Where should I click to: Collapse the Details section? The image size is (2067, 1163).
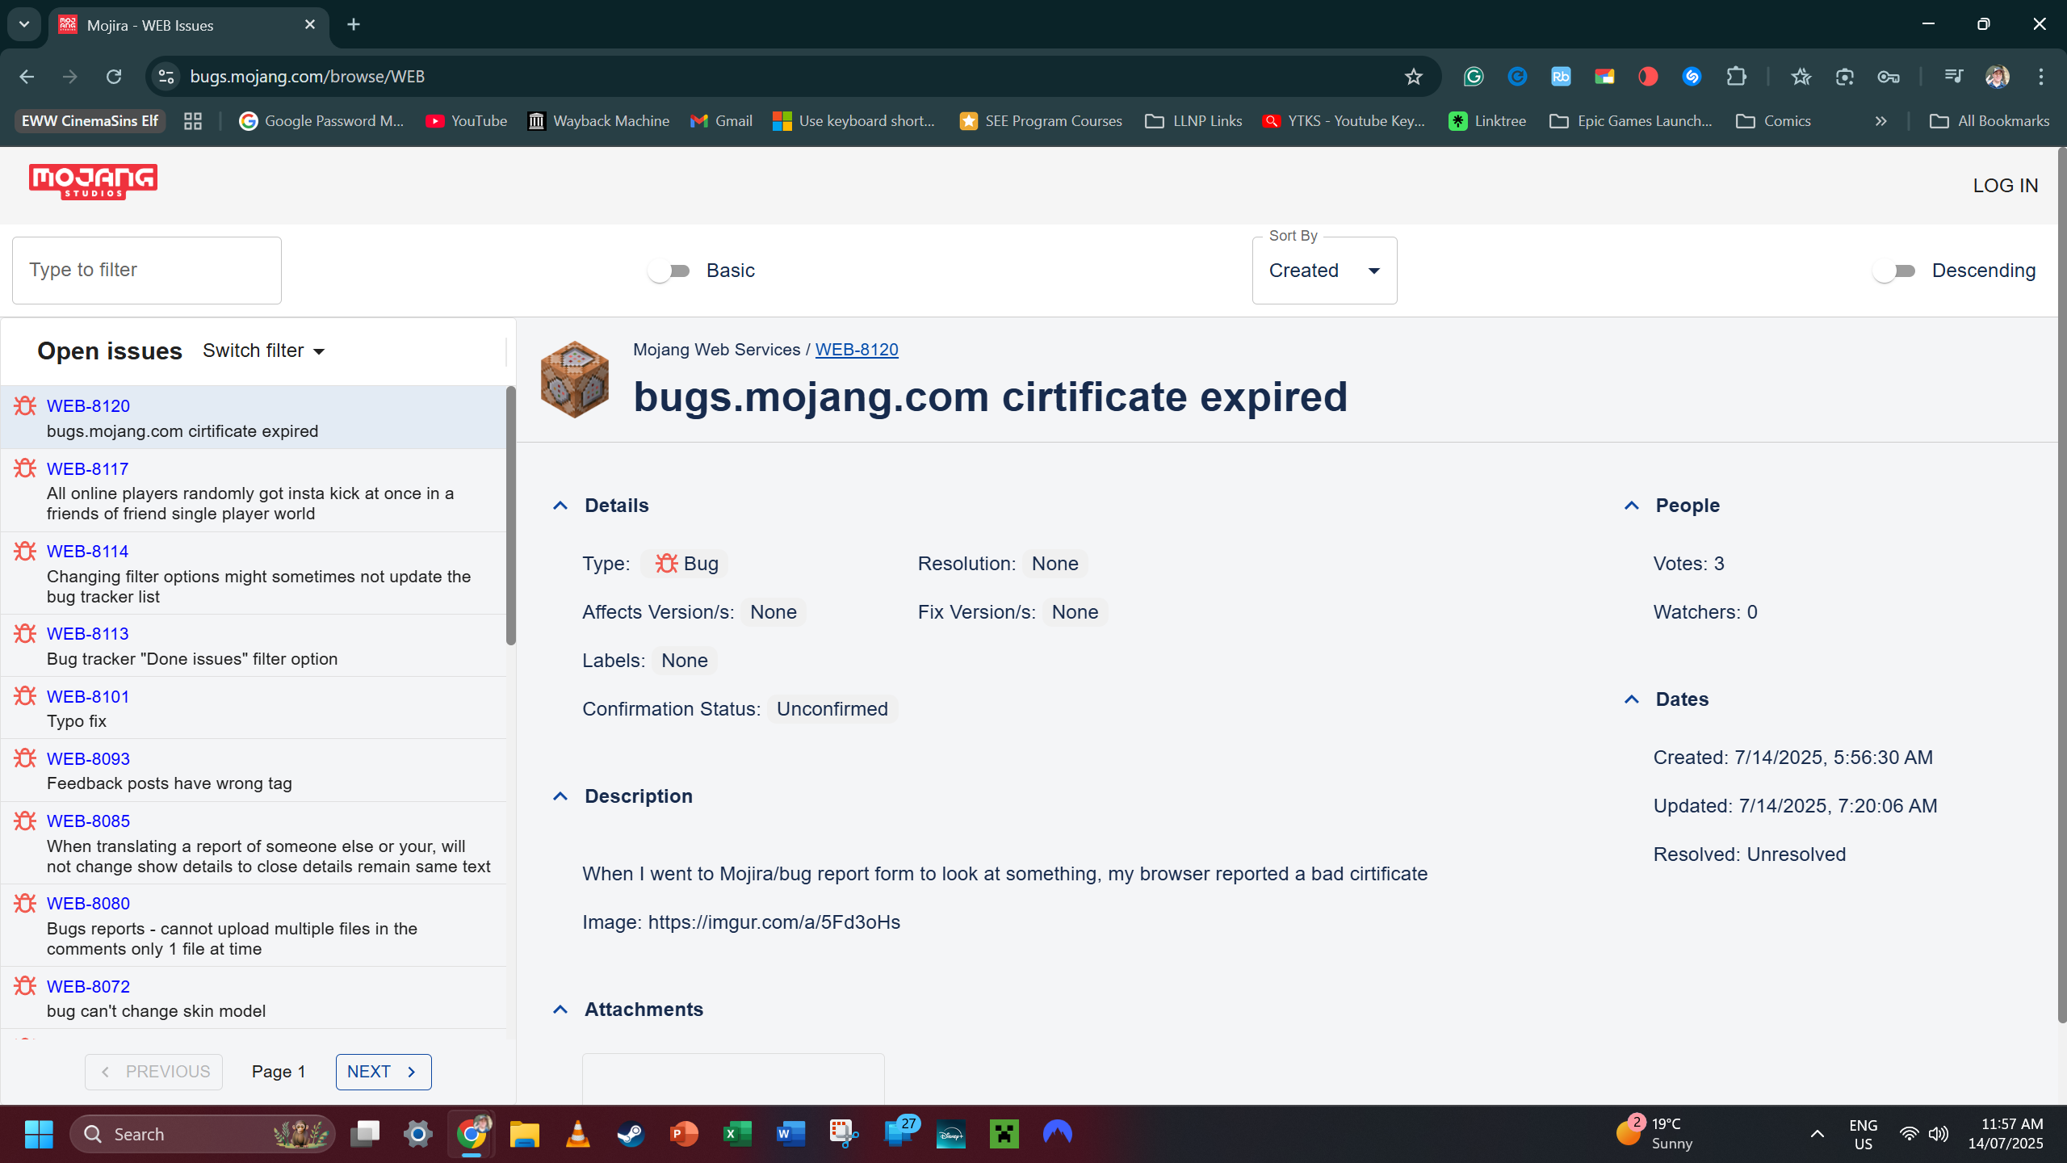pyautogui.click(x=560, y=506)
